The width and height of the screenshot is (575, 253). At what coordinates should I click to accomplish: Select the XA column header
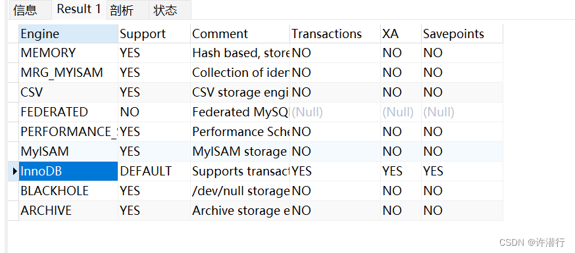pos(401,34)
